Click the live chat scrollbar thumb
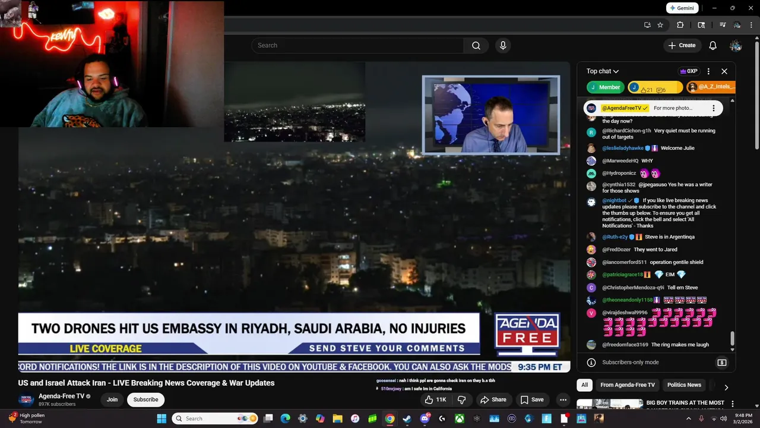The width and height of the screenshot is (760, 428). coord(732,338)
